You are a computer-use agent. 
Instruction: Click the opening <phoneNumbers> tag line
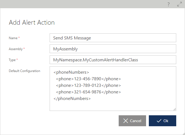[71, 72]
